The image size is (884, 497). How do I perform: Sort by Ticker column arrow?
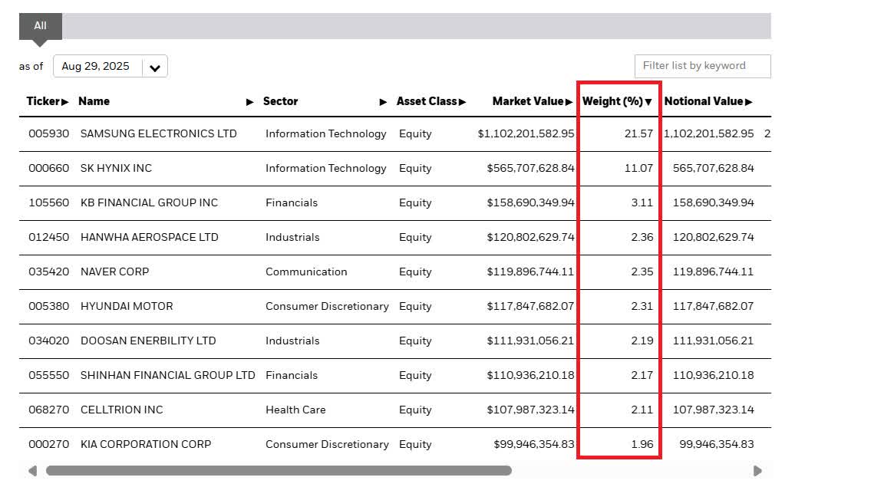point(65,102)
